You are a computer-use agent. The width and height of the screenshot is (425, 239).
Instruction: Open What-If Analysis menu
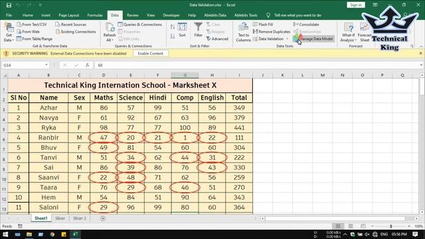pyautogui.click(x=348, y=33)
